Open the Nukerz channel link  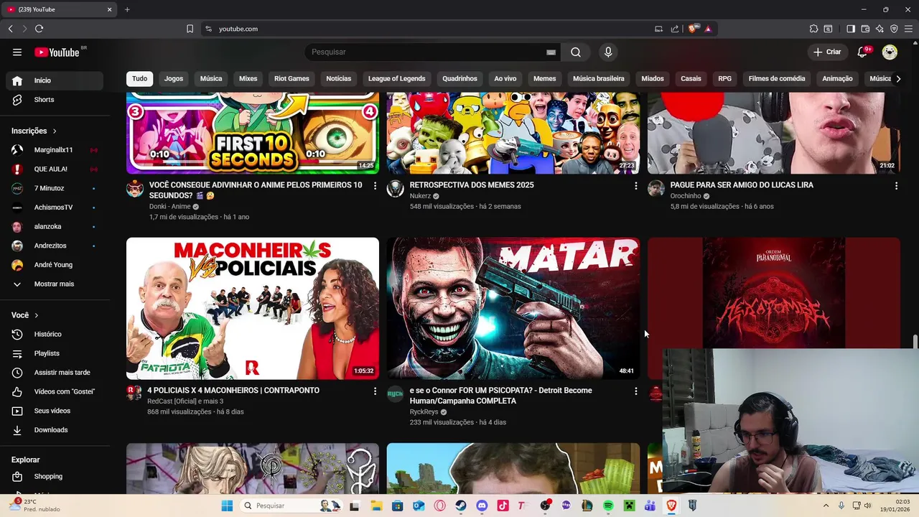click(x=420, y=196)
